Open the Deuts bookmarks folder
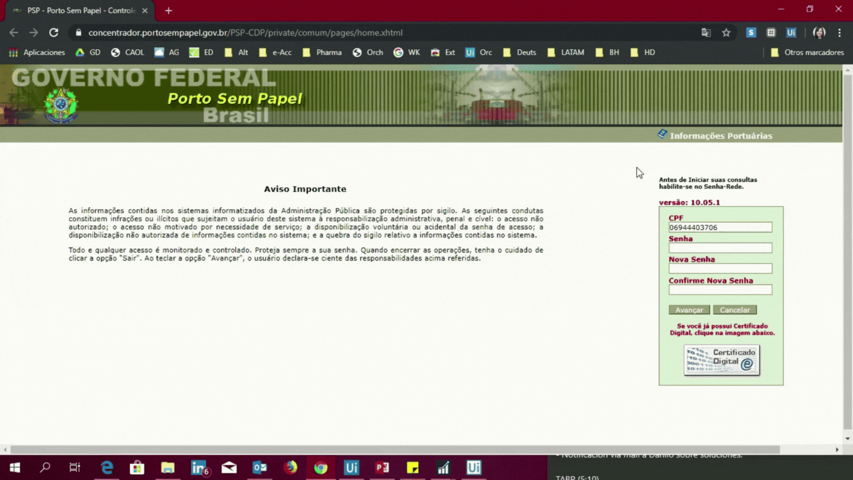The image size is (853, 480). 519,52
